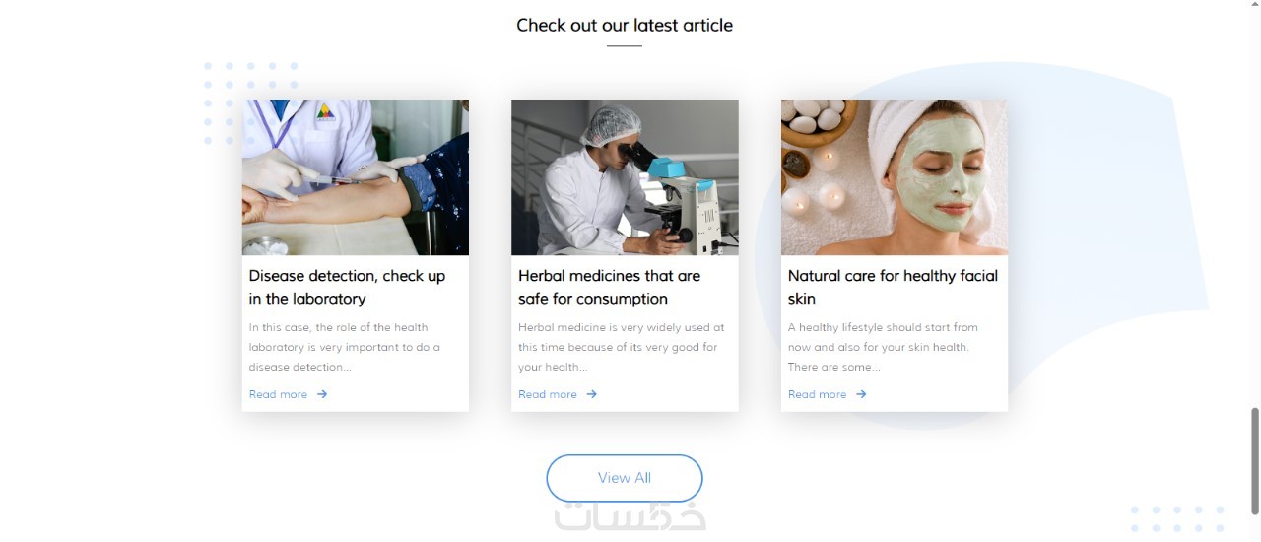
Task: Click arrow icon beside facial skin Read more
Action: coord(861,394)
